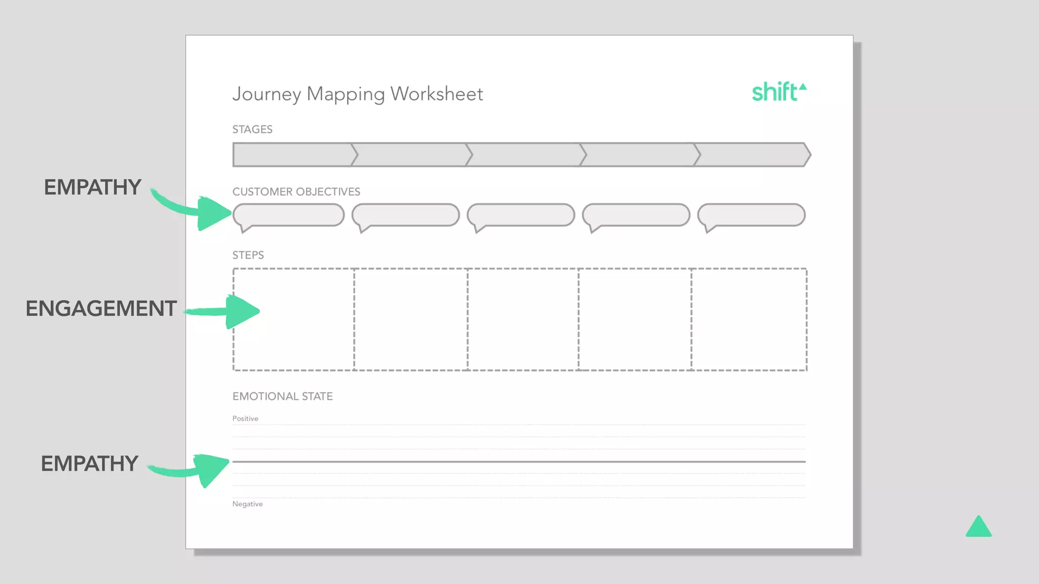Select the first stage chevron box

click(x=292, y=155)
